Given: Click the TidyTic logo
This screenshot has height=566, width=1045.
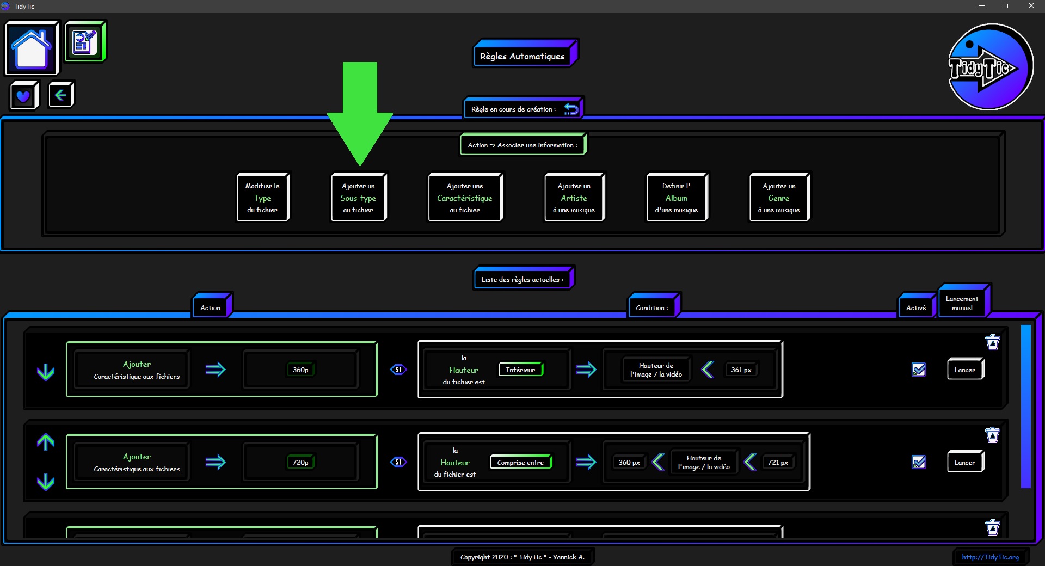Looking at the screenshot, I should coord(990,67).
